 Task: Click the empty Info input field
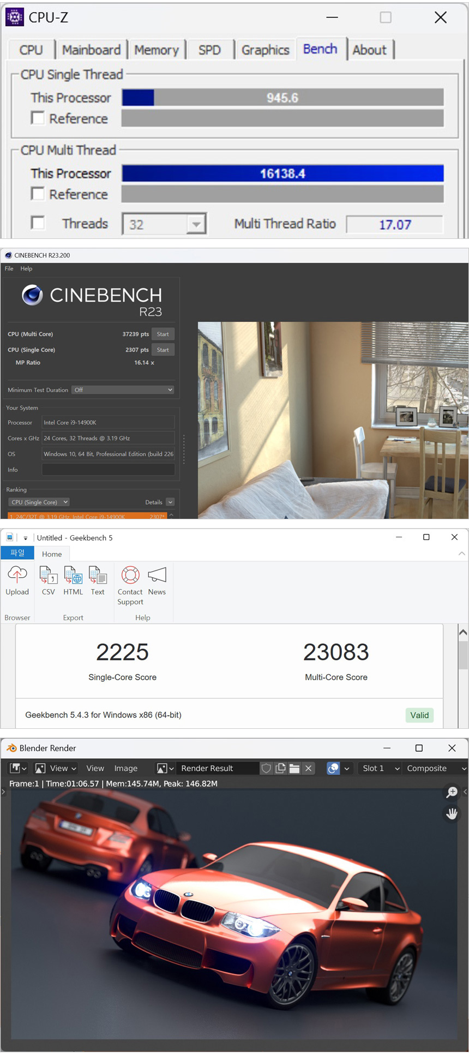coord(108,470)
